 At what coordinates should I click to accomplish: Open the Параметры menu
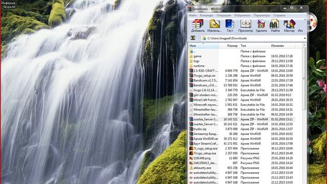(x=262, y=15)
